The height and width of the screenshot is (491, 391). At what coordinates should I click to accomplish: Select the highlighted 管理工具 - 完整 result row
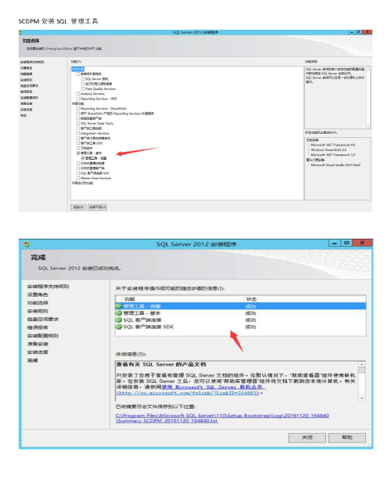(x=241, y=306)
